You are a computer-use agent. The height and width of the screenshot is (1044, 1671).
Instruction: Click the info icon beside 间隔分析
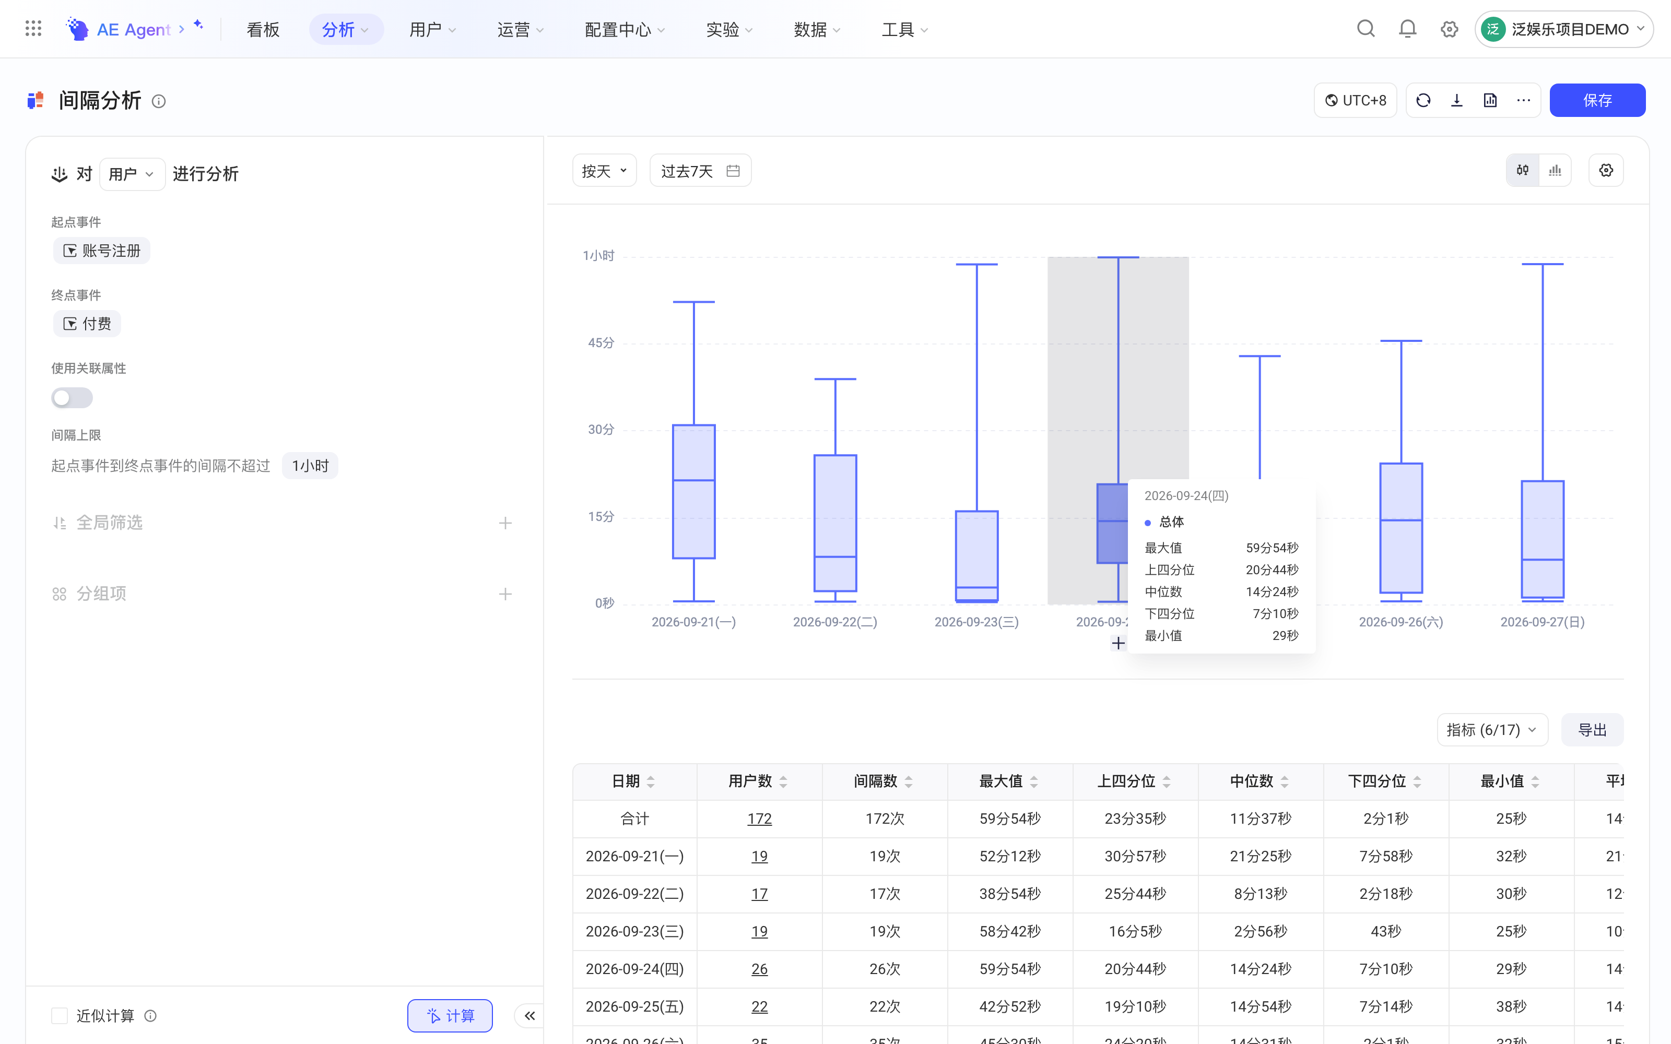pos(159,101)
